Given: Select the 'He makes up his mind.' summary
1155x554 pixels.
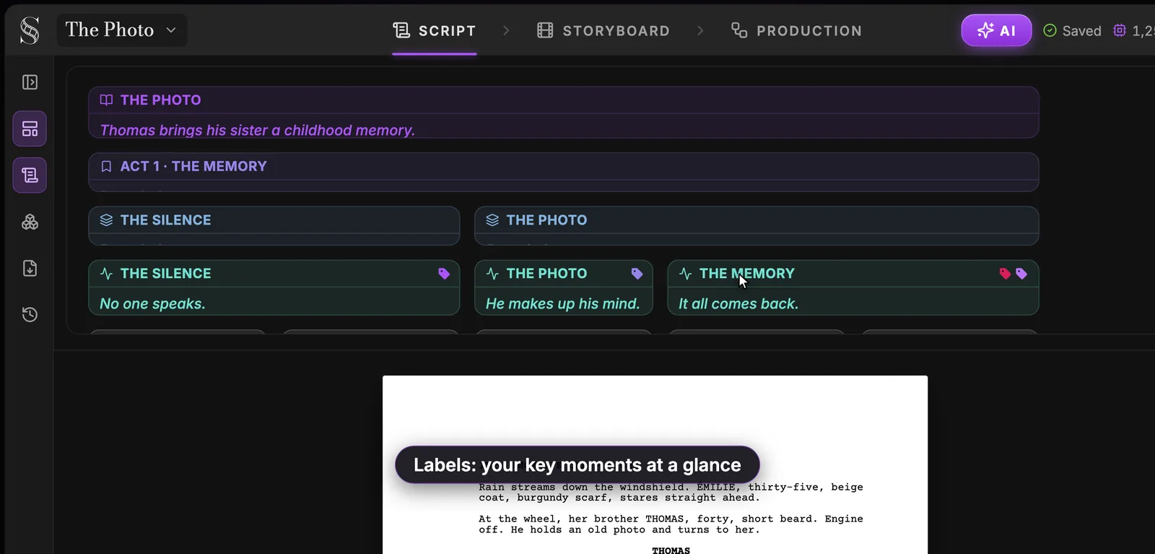Looking at the screenshot, I should (562, 304).
